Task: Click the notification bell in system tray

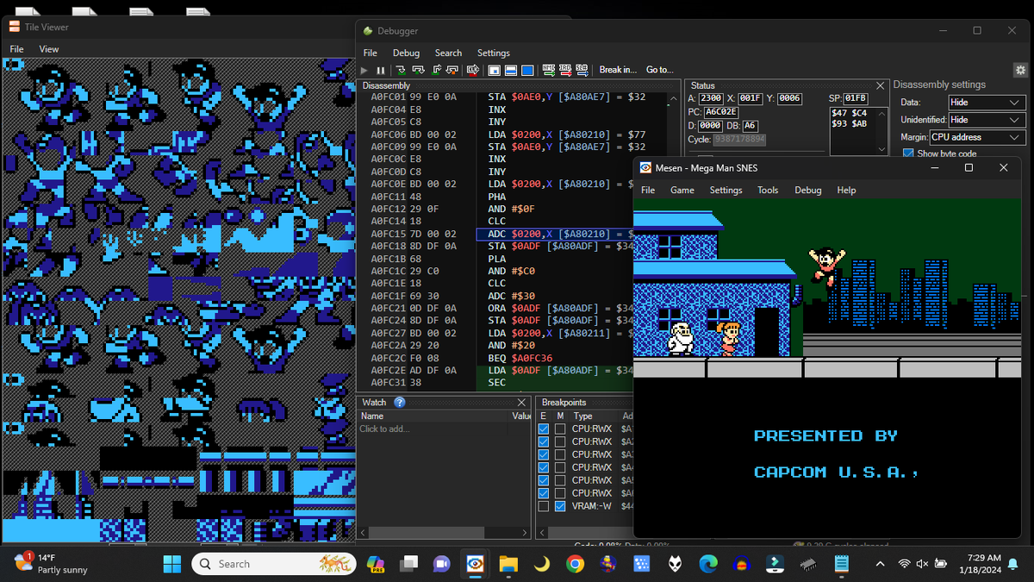Action: [x=1013, y=564]
